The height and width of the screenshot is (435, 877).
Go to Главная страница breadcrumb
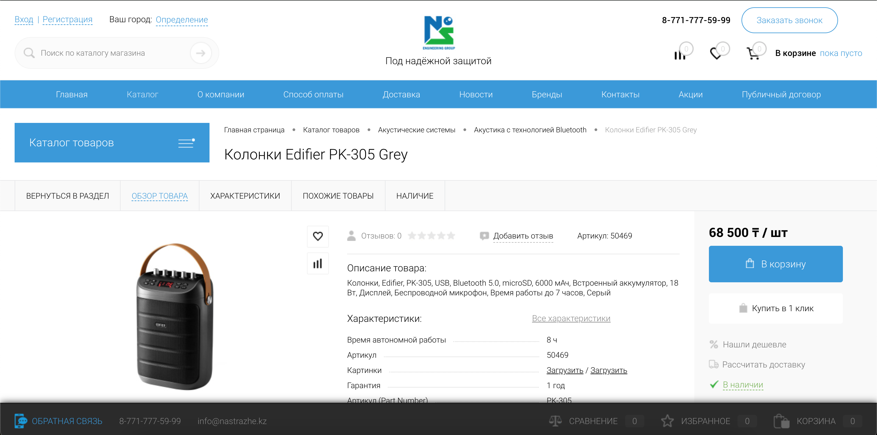(254, 130)
